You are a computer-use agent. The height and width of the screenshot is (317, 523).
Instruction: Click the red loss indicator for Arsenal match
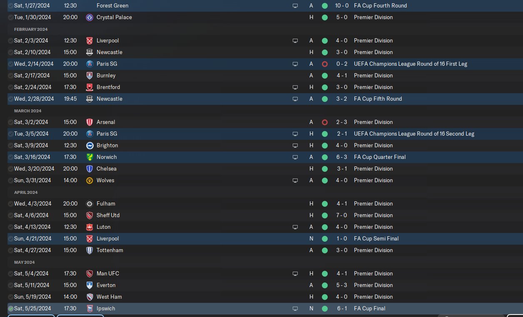click(x=325, y=122)
